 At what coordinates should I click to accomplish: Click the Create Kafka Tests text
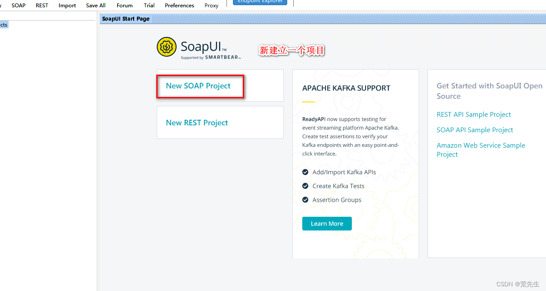pyautogui.click(x=338, y=186)
